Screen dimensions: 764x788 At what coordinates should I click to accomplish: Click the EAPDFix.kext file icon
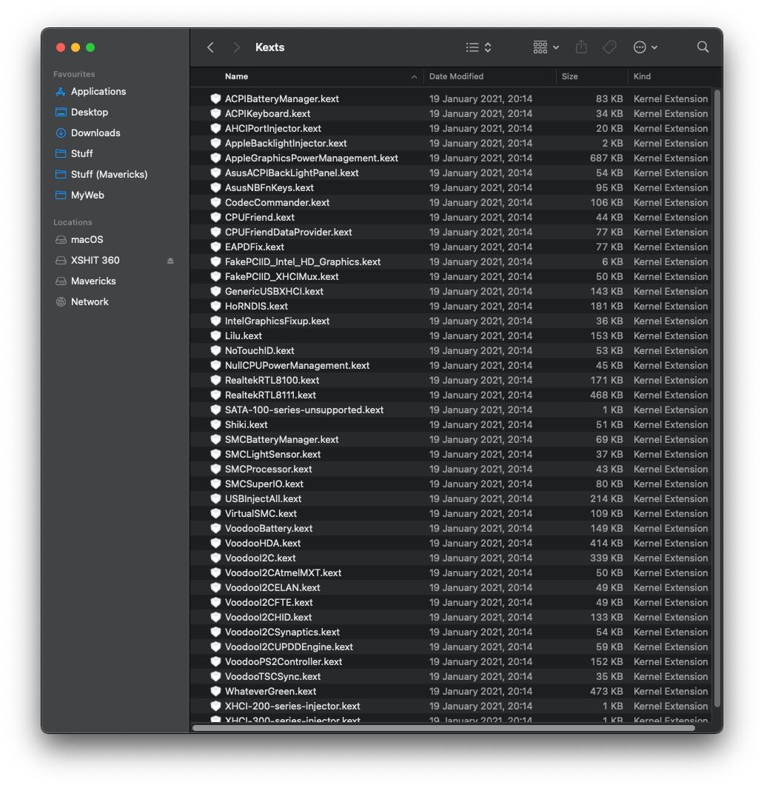[216, 247]
